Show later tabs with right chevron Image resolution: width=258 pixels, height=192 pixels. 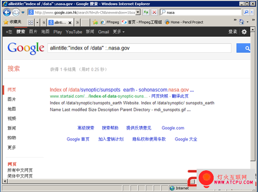pos(77,22)
